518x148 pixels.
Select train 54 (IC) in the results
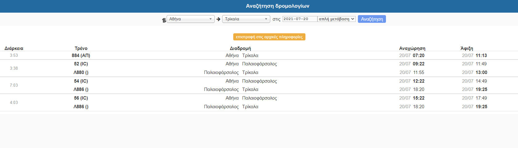pyautogui.click(x=81, y=81)
